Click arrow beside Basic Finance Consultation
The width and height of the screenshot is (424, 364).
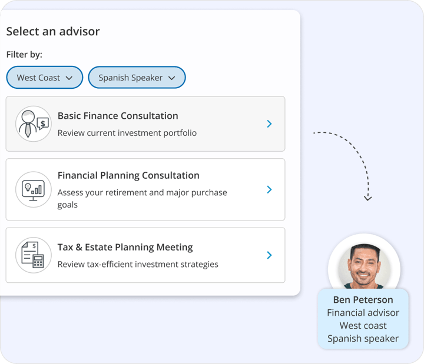click(x=269, y=123)
